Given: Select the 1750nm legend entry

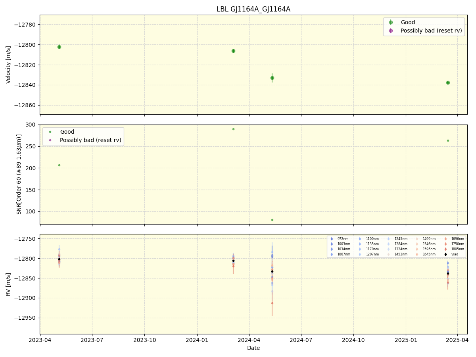Looking at the screenshot, I should (x=455, y=244).
